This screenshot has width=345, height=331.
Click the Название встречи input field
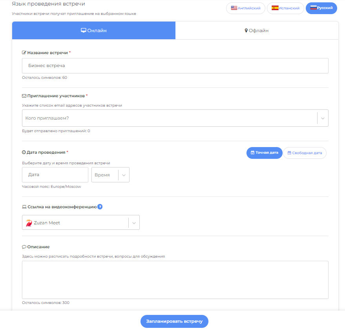tap(175, 66)
